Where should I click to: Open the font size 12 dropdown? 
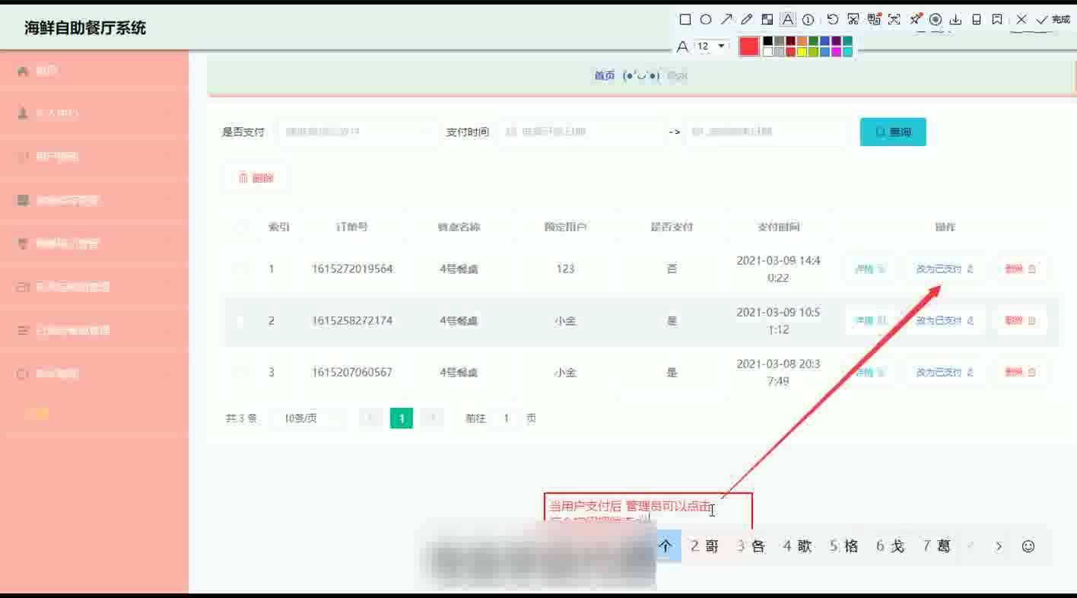pyautogui.click(x=712, y=46)
